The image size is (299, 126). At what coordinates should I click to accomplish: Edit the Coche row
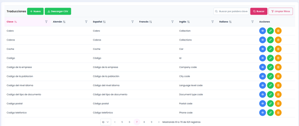[x=270, y=49]
